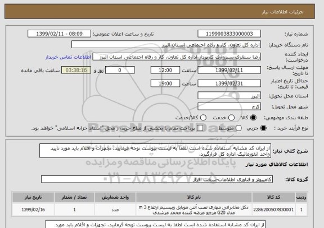The height and width of the screenshot is (228, 324).
Task: Click product code 228620050783​0001 cell
Action: 273,210
